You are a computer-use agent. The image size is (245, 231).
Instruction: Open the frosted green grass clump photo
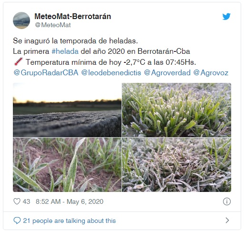coord(176,110)
